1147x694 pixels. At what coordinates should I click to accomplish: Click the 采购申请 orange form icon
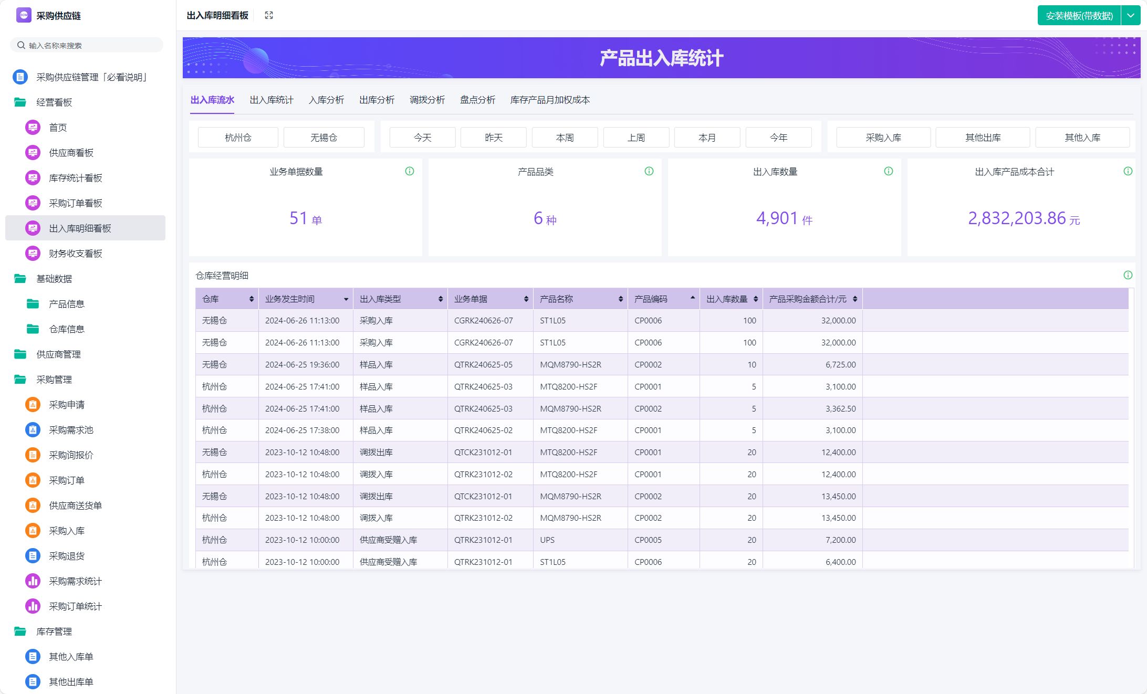tap(33, 405)
